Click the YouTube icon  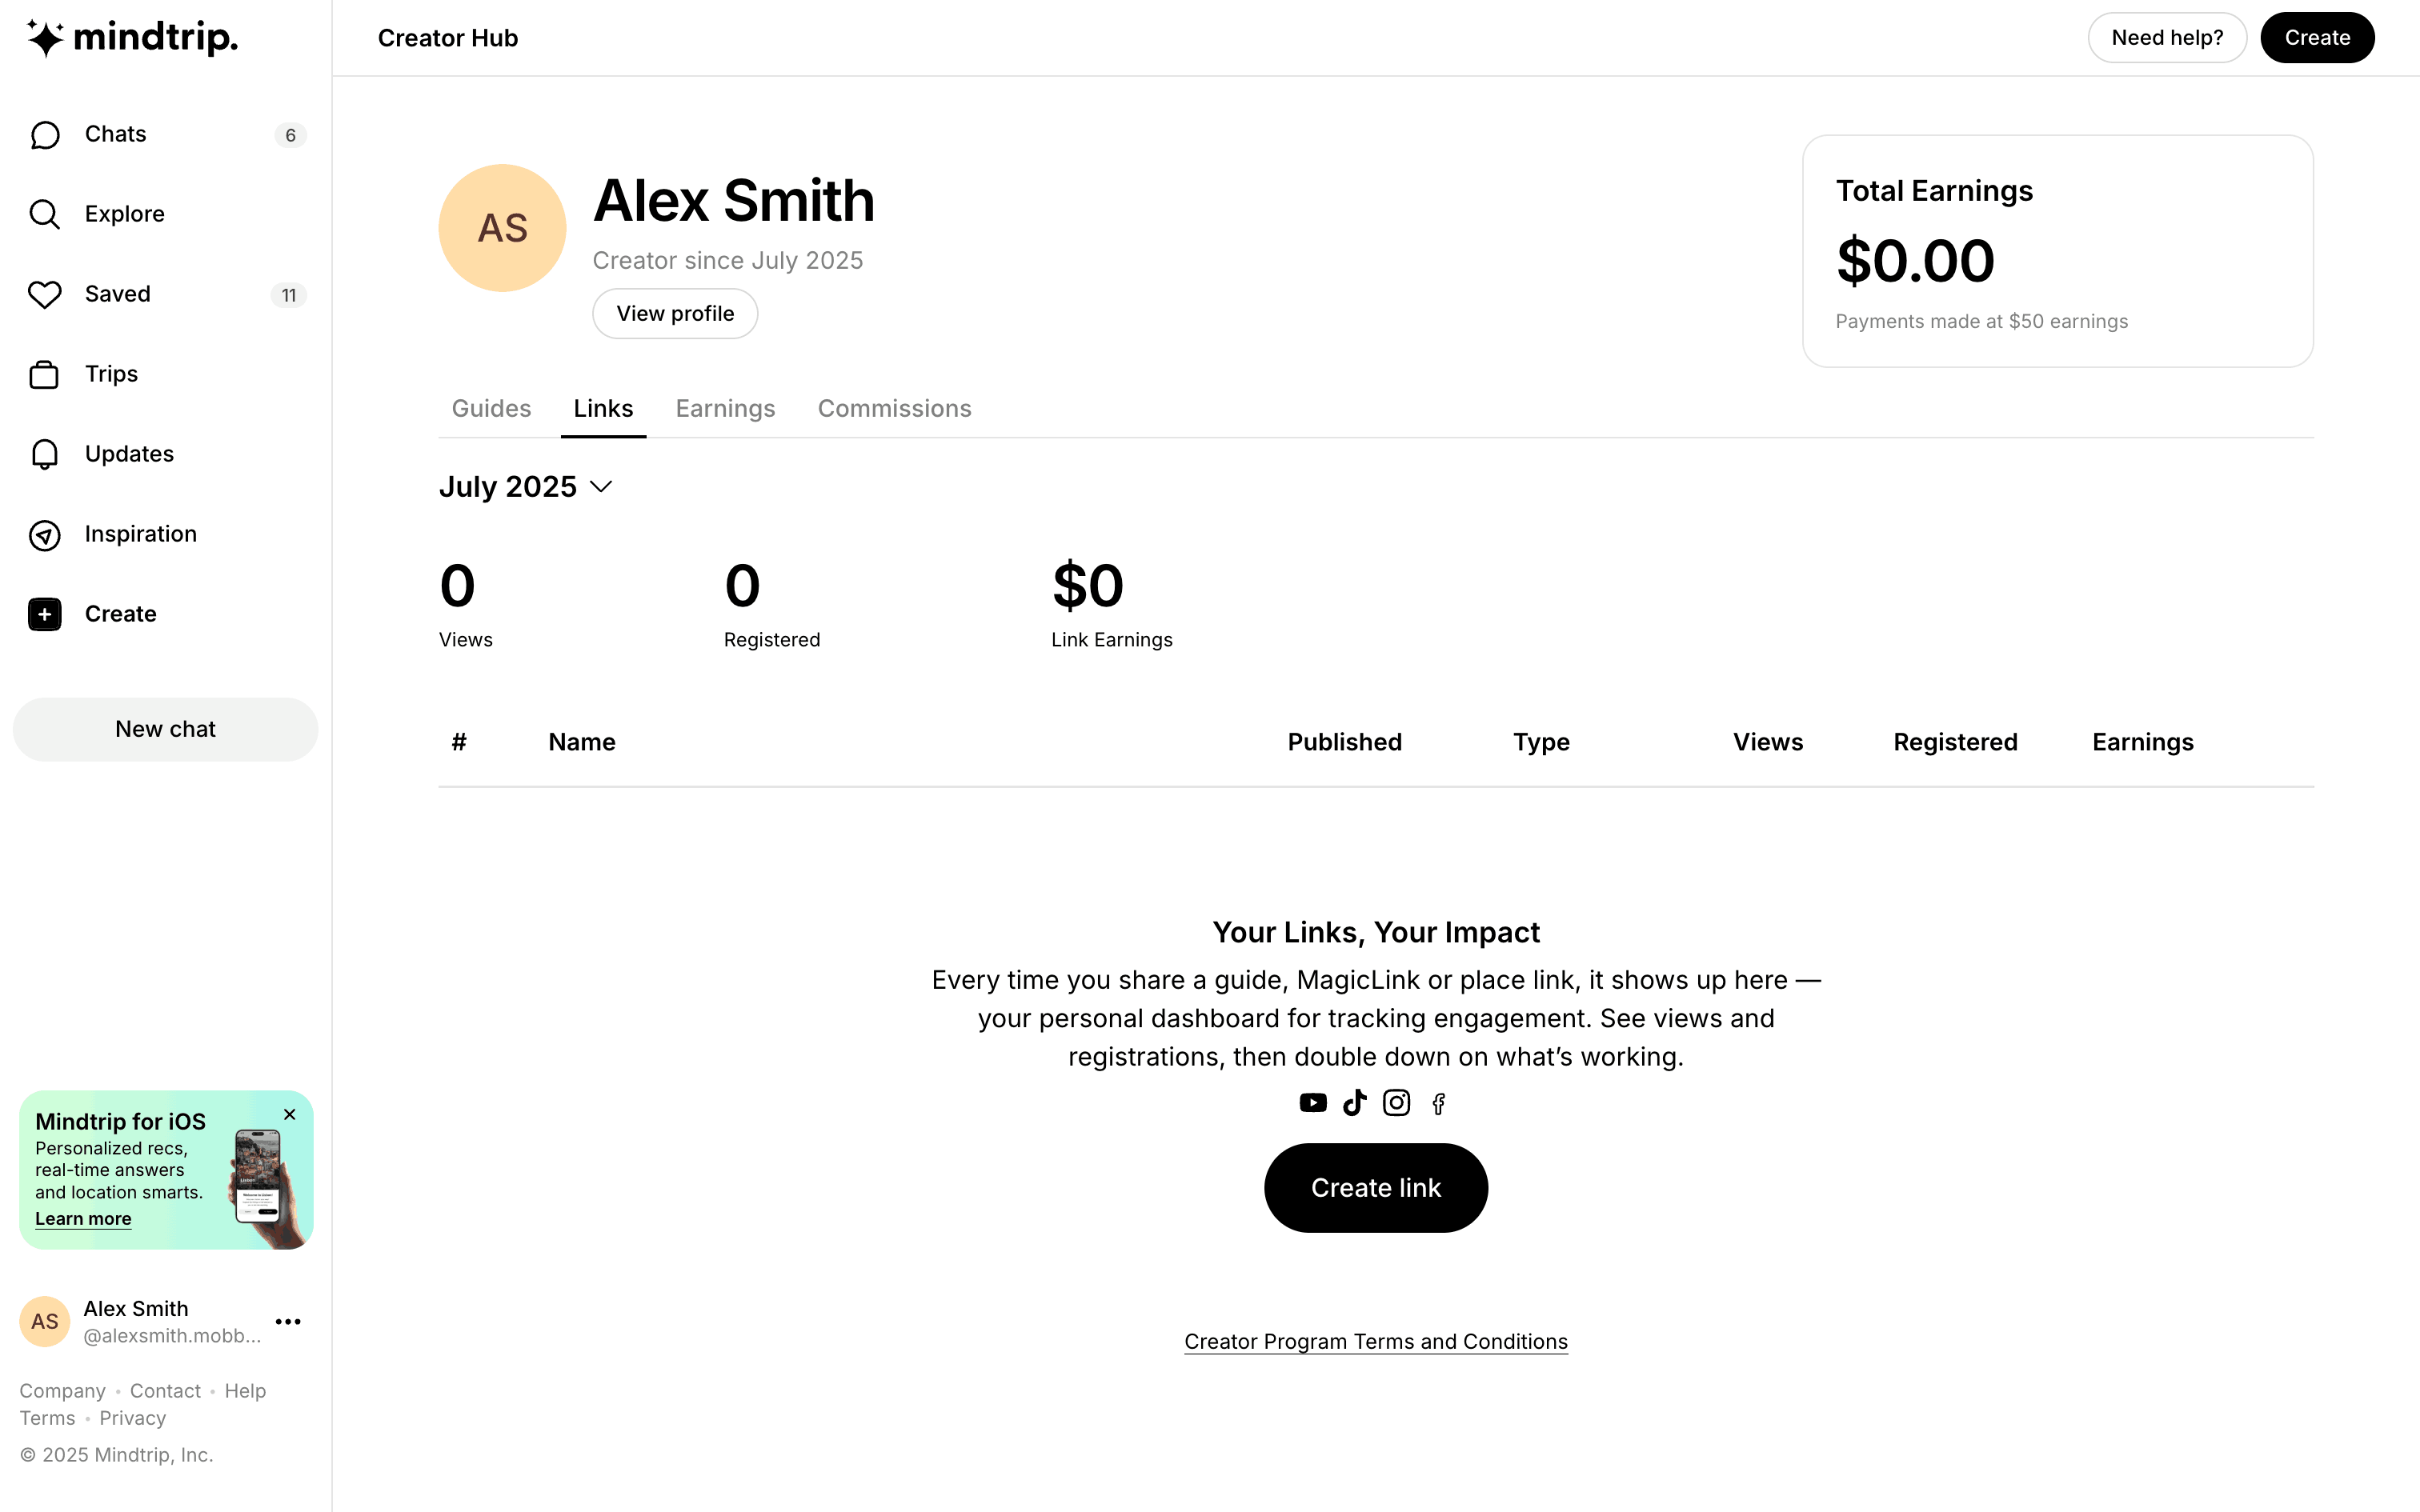pyautogui.click(x=1313, y=1103)
